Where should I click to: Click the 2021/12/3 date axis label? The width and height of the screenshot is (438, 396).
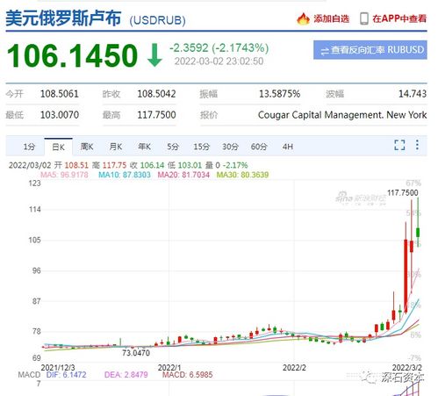[58, 368]
